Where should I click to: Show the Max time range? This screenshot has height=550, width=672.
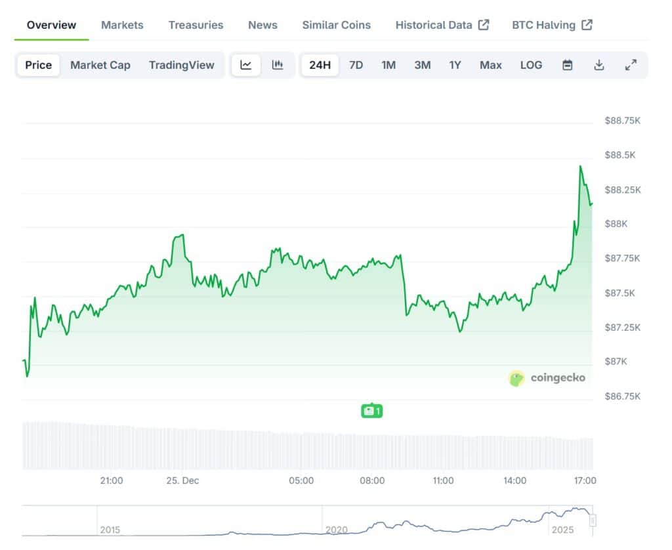[490, 65]
